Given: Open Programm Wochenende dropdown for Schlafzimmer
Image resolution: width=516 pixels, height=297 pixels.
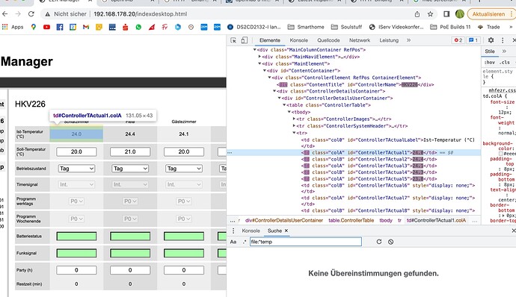Looking at the screenshot, I should pos(76,219).
